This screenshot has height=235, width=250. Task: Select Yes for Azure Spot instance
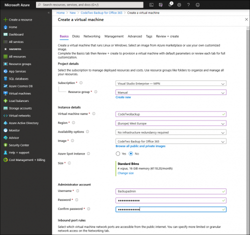pos(118,153)
